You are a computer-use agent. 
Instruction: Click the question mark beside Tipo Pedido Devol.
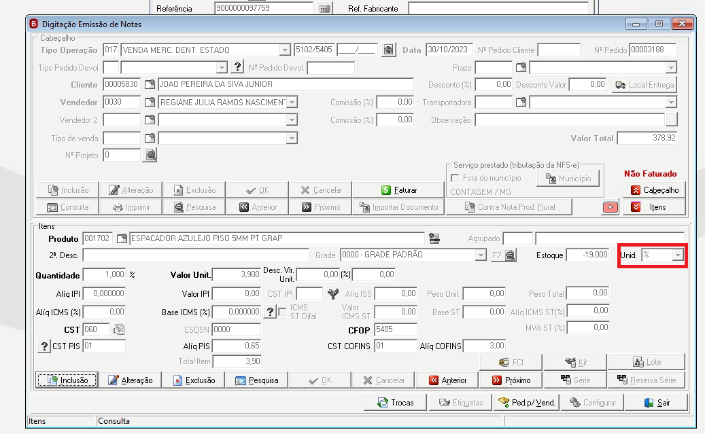pyautogui.click(x=237, y=67)
